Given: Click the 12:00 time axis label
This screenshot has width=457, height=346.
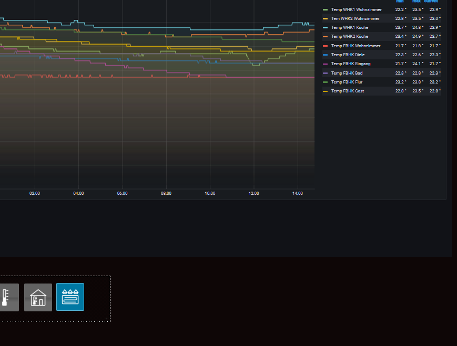Looking at the screenshot, I should [x=253, y=194].
